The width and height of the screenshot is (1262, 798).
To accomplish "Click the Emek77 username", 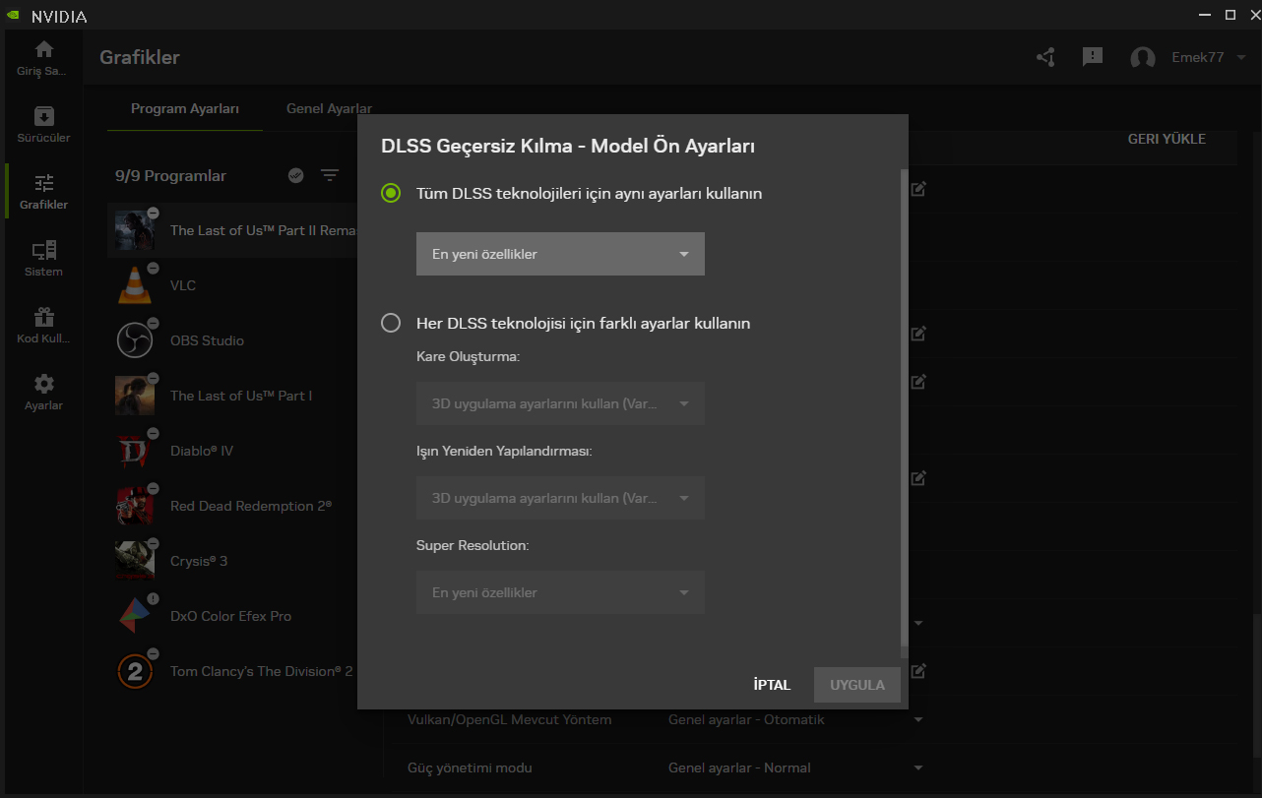I will [x=1197, y=57].
